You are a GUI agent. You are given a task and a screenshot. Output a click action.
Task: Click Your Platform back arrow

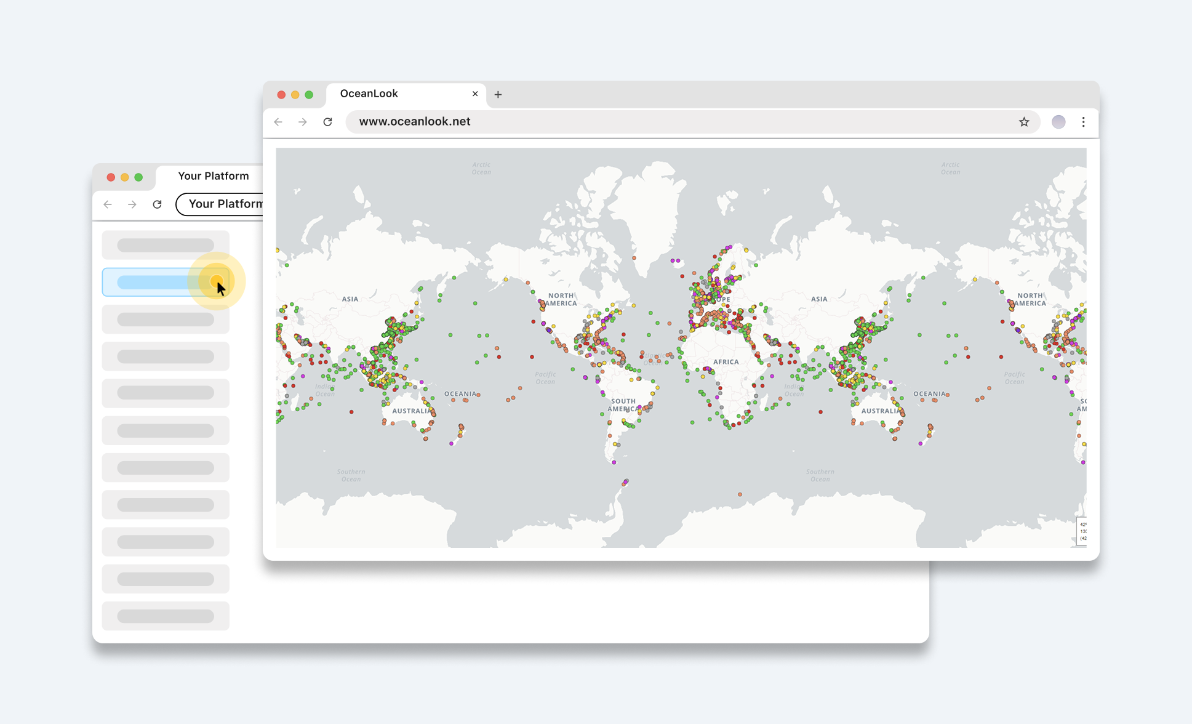(x=108, y=204)
